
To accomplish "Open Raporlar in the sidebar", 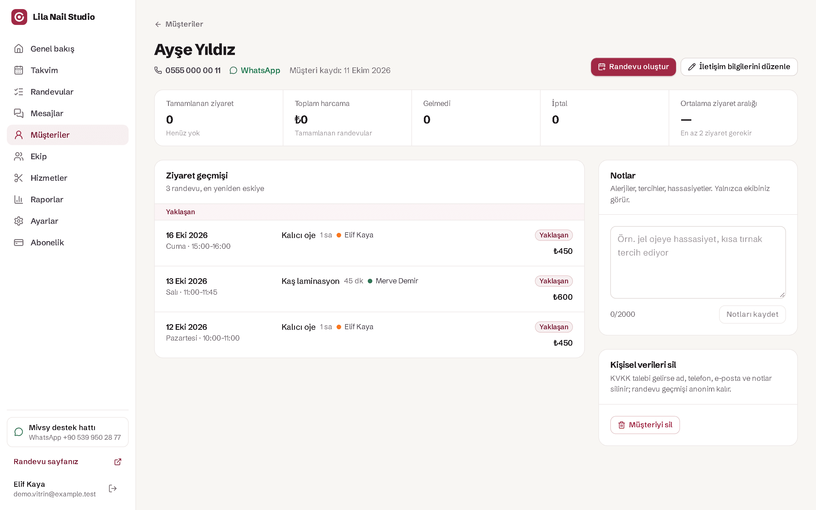I will point(67,199).
